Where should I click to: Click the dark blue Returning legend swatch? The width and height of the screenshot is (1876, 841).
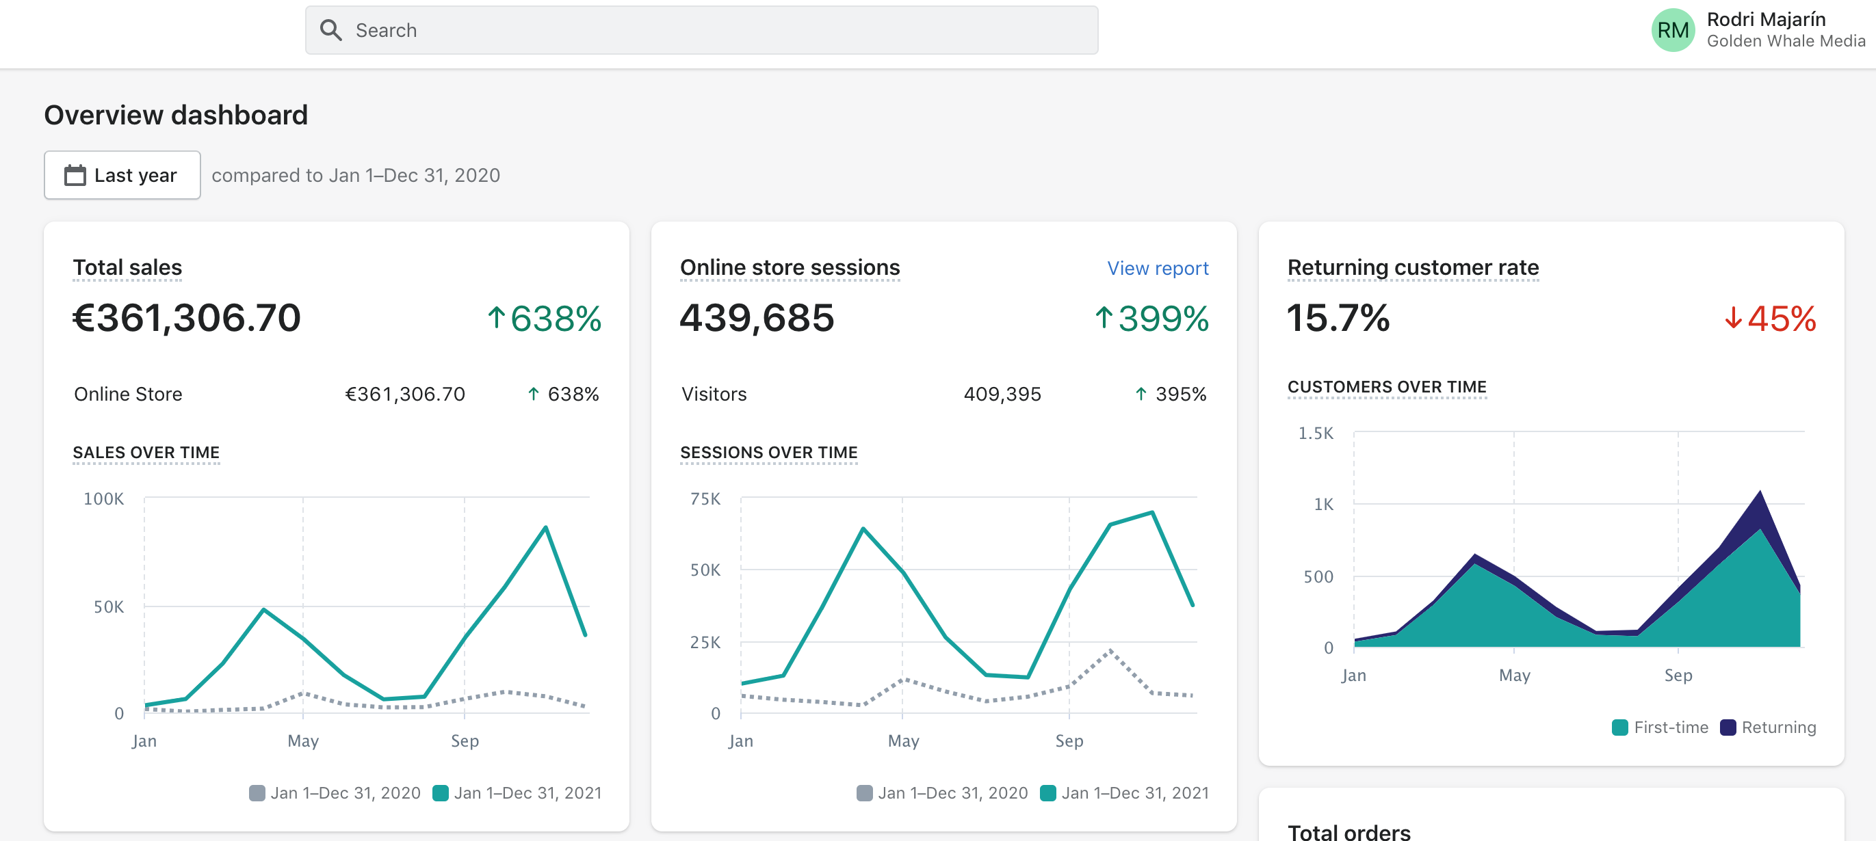click(x=1728, y=727)
